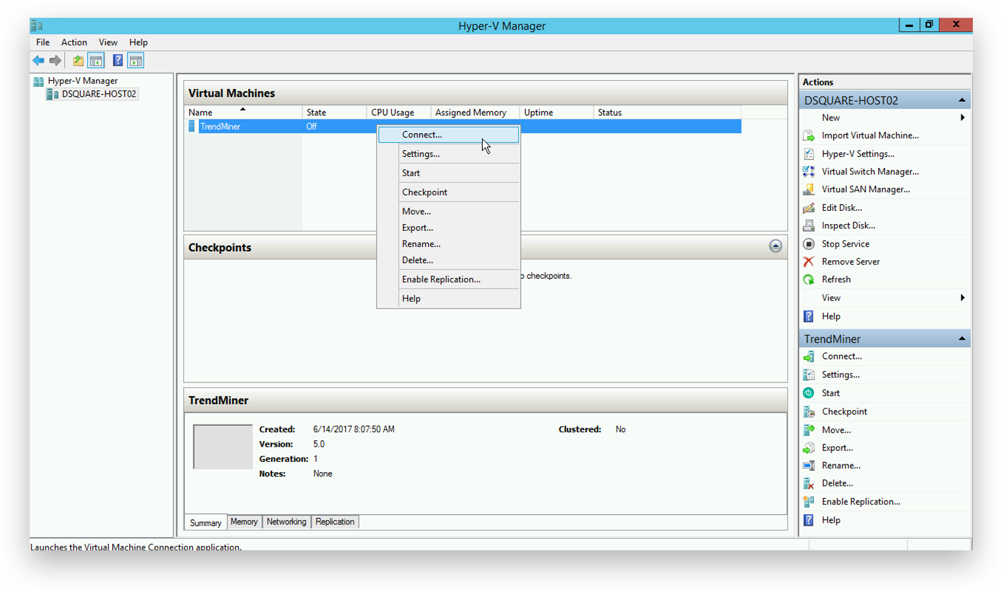Open the Memory tab

pos(244,522)
